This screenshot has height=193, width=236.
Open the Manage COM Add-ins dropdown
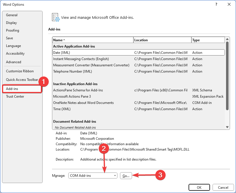[x=93, y=176]
